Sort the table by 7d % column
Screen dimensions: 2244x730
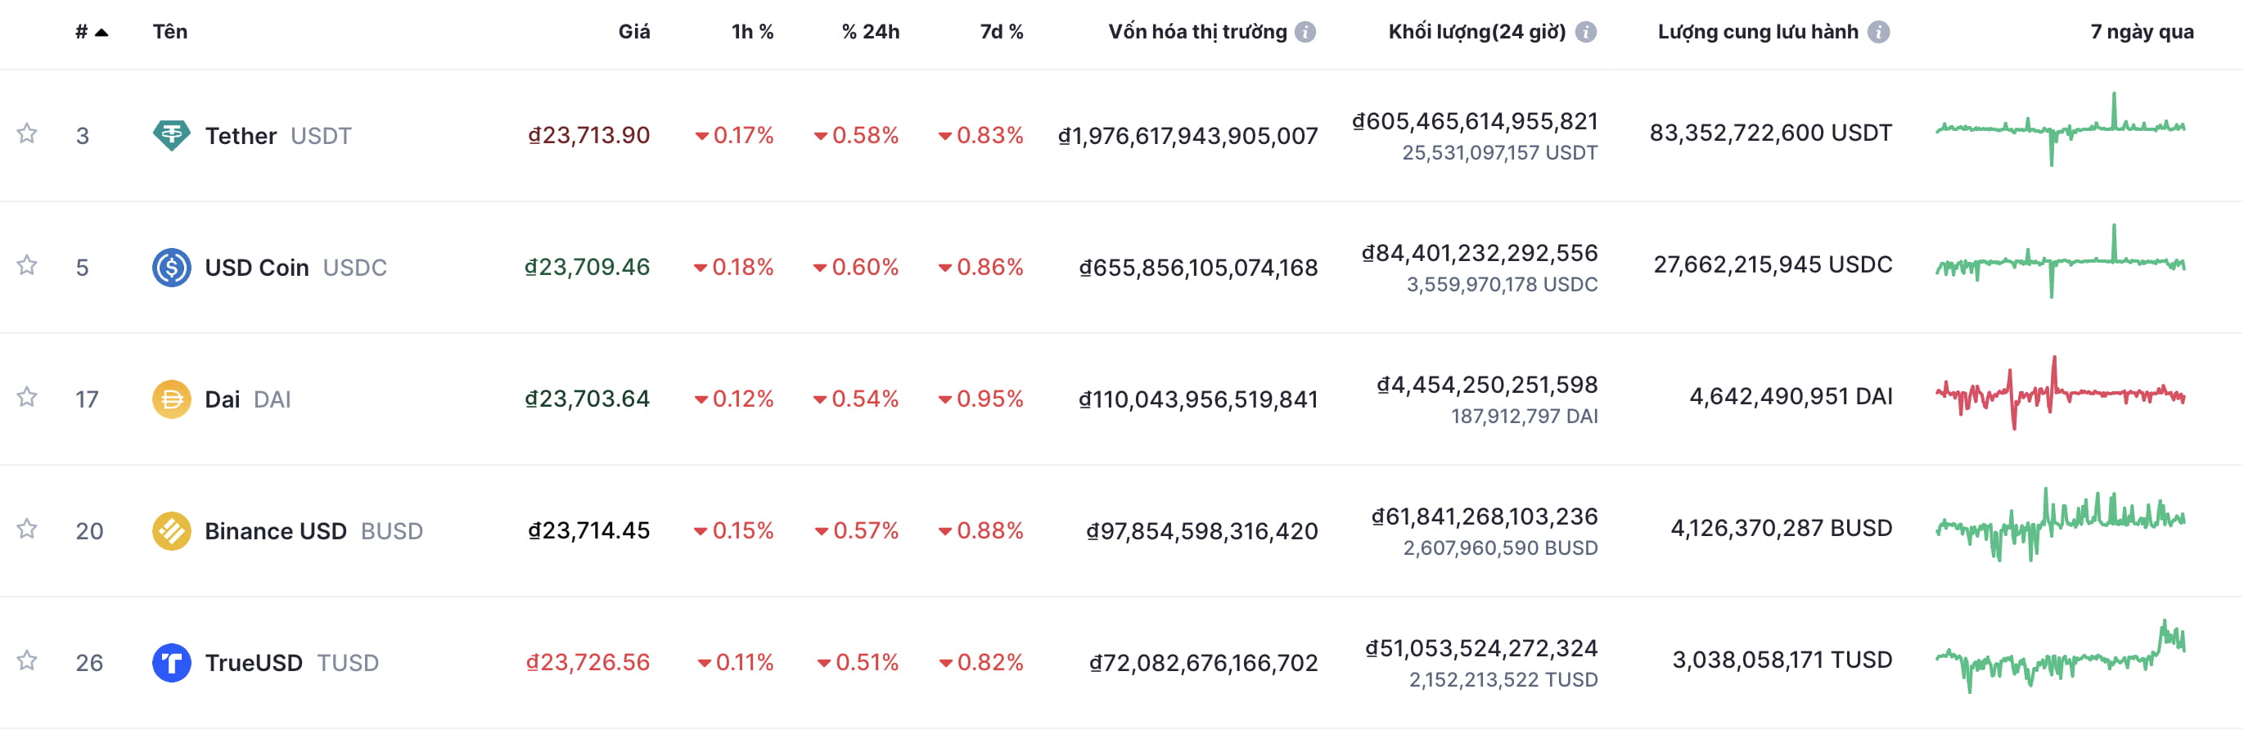tap(1001, 32)
